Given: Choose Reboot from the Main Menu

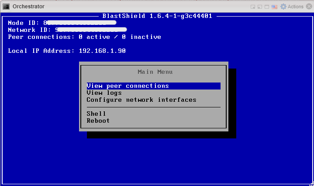Looking at the screenshot, I should click(x=98, y=121).
